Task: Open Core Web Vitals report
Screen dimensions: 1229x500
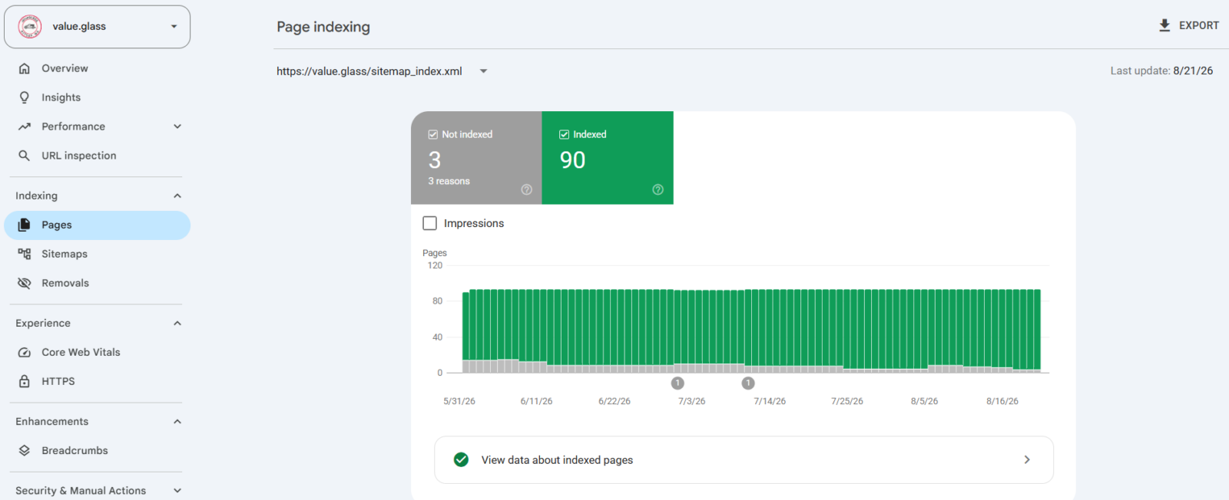Action: pyautogui.click(x=97, y=352)
